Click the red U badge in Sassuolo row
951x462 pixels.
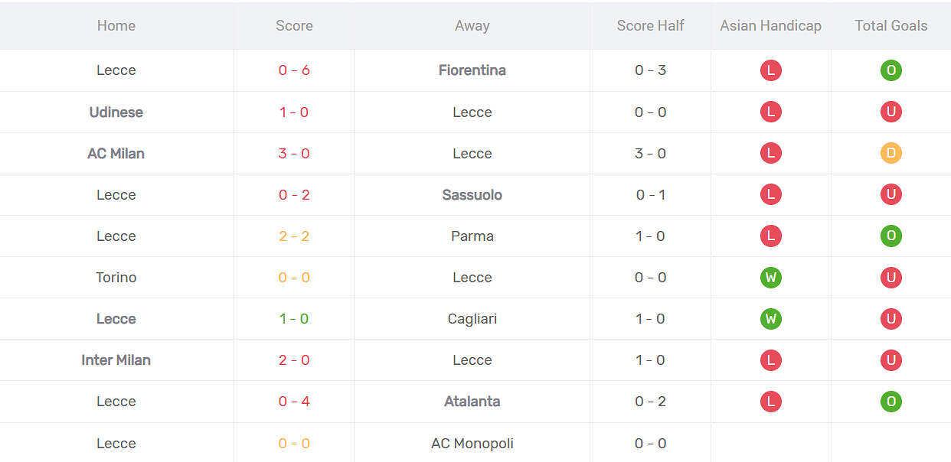pos(891,195)
